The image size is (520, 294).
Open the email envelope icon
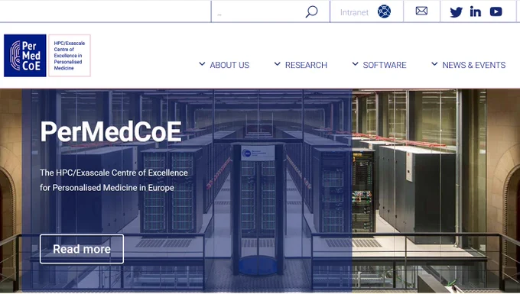pyautogui.click(x=421, y=11)
